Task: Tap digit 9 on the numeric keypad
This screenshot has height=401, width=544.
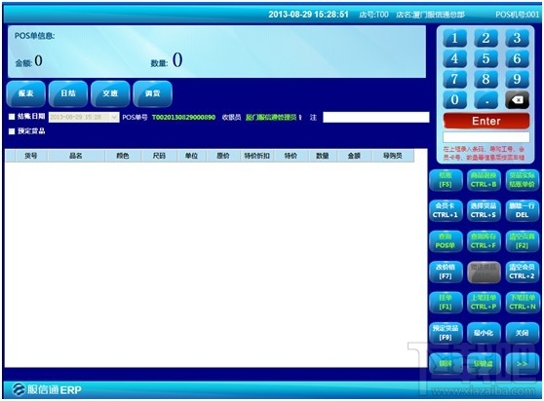Action: pyautogui.click(x=517, y=79)
